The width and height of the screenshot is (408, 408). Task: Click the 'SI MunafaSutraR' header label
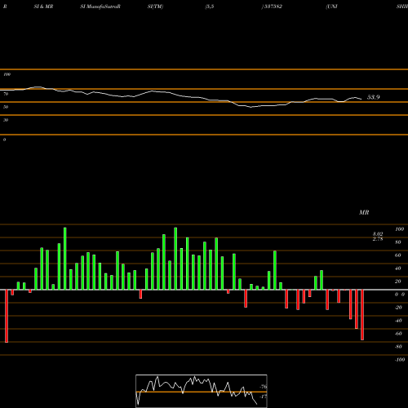(x=100, y=7)
